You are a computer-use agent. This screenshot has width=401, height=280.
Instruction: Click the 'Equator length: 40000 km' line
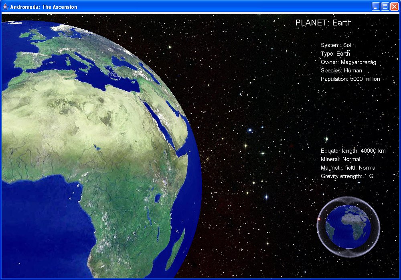(x=353, y=151)
